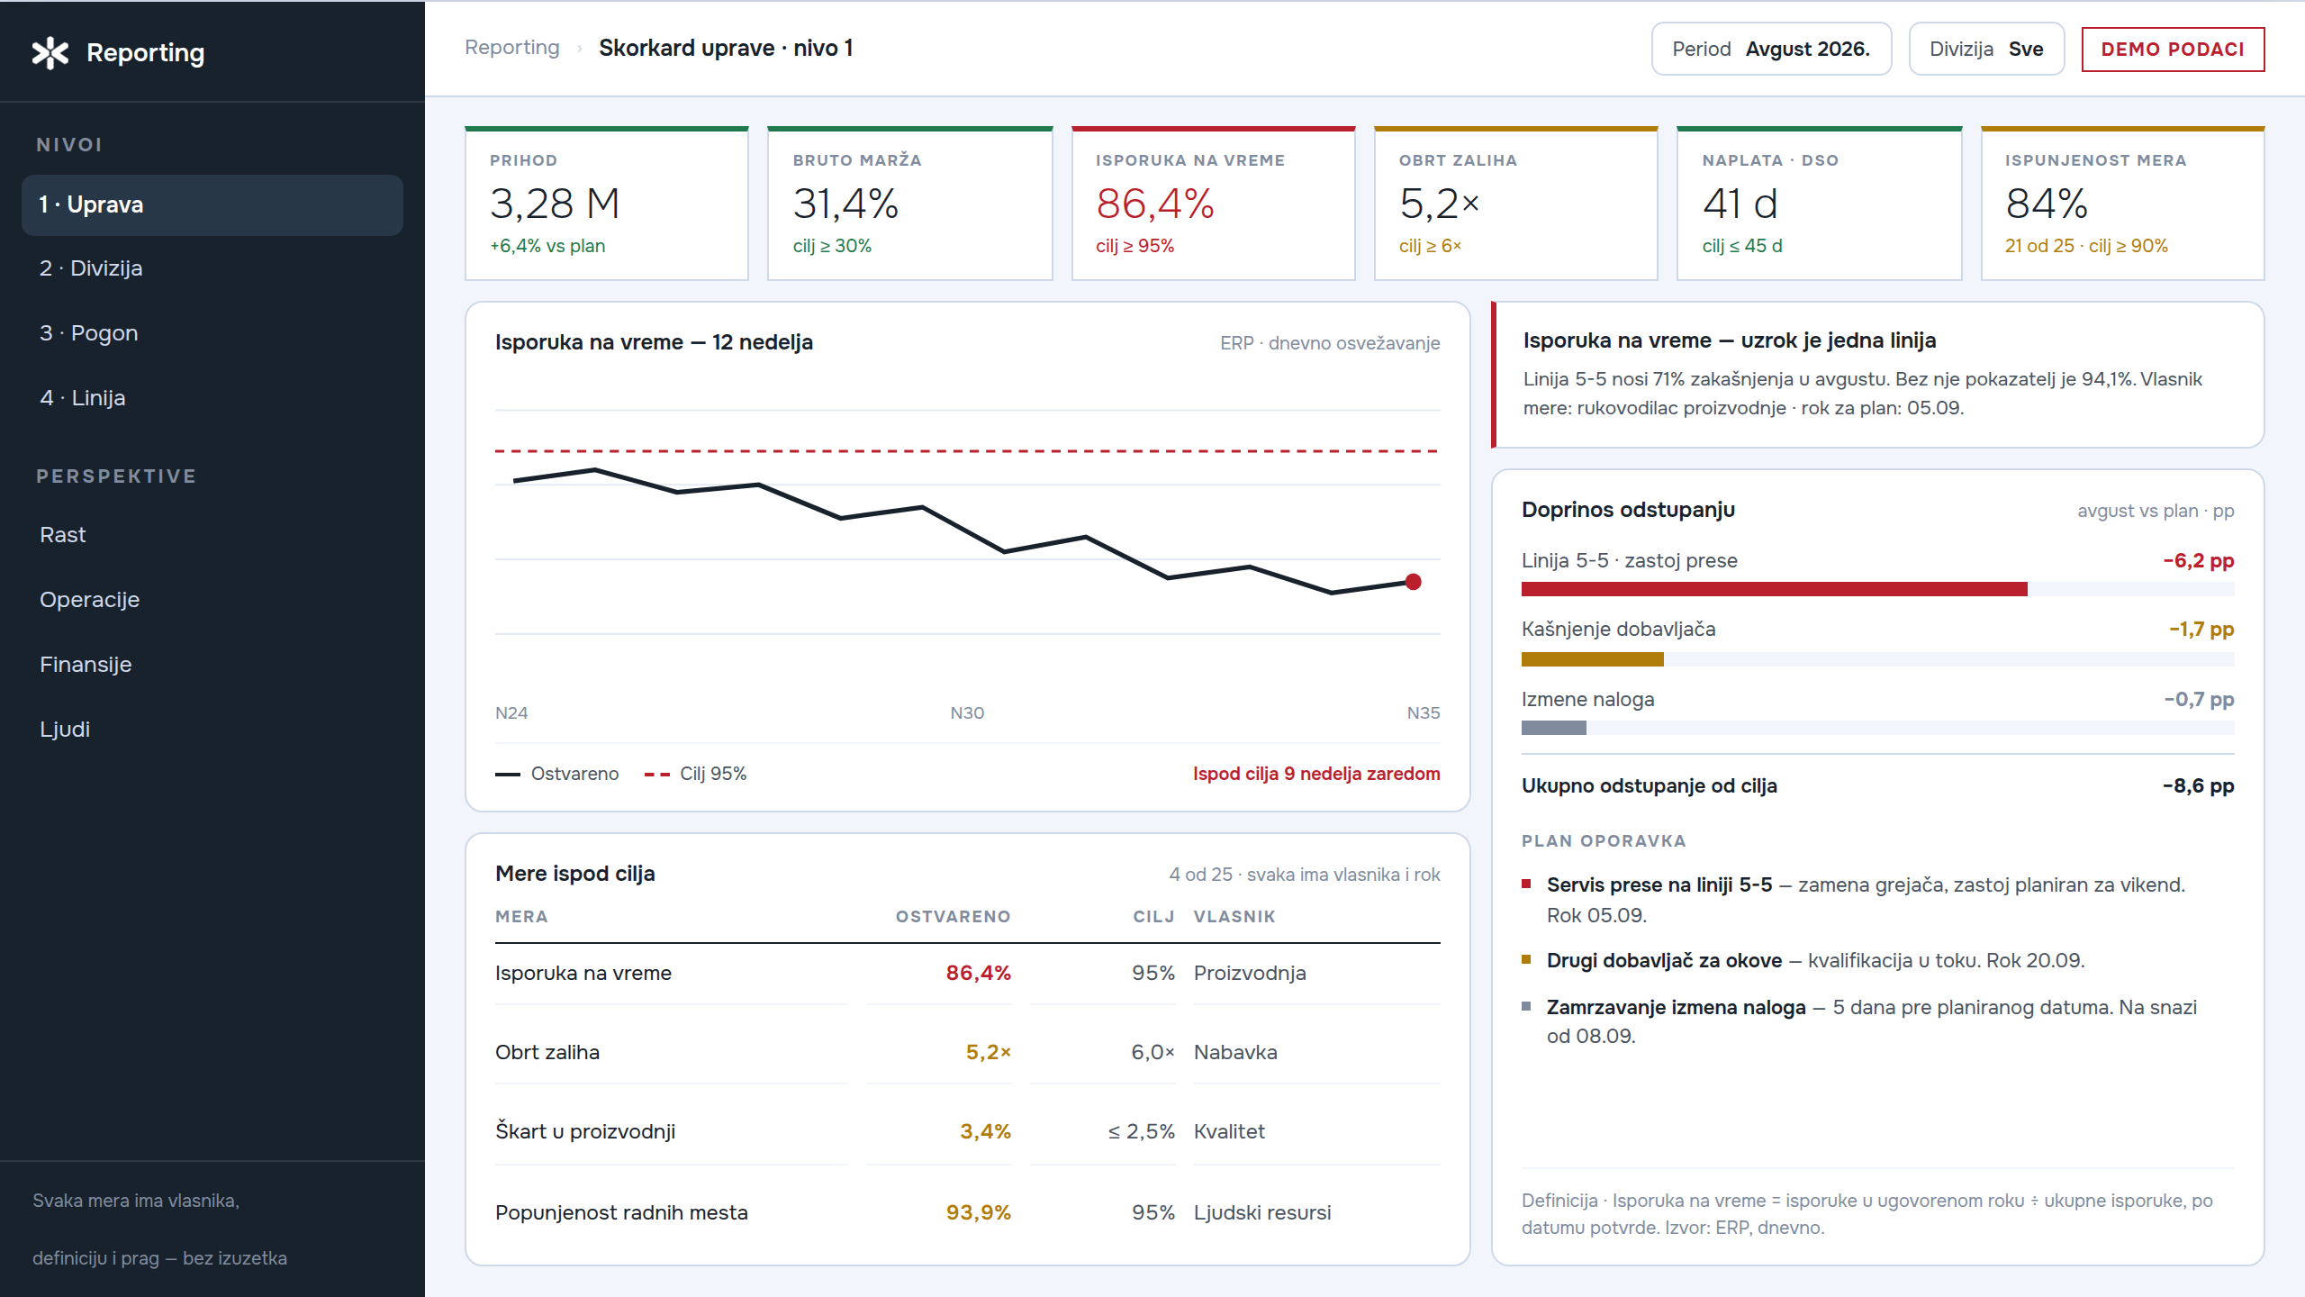Open the Operacije perspective
This screenshot has width=2305, height=1297.
212,600
